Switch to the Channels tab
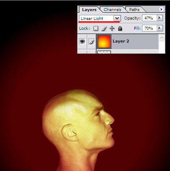Screen dimensions: 170x171 pos(112,10)
